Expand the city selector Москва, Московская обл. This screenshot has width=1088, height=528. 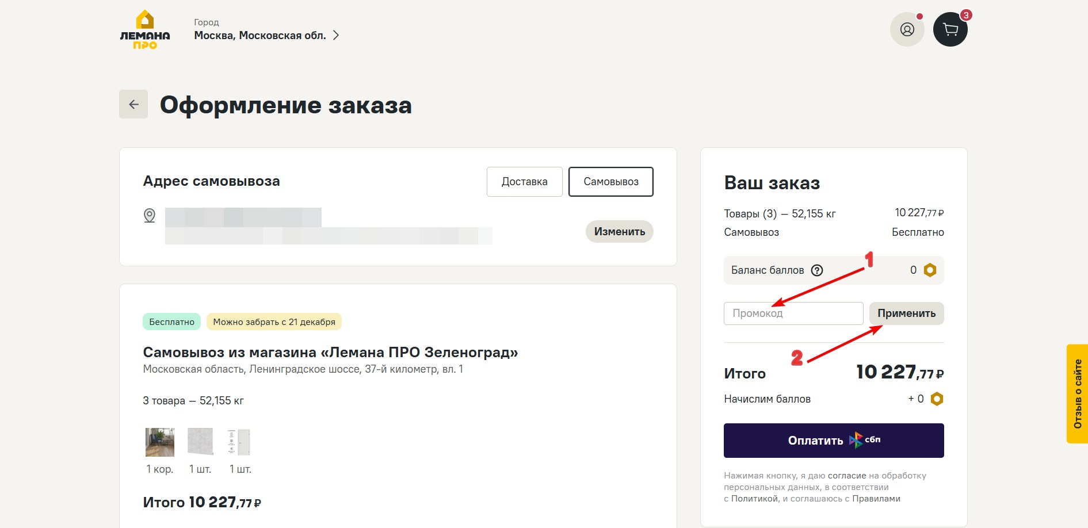pos(266,36)
